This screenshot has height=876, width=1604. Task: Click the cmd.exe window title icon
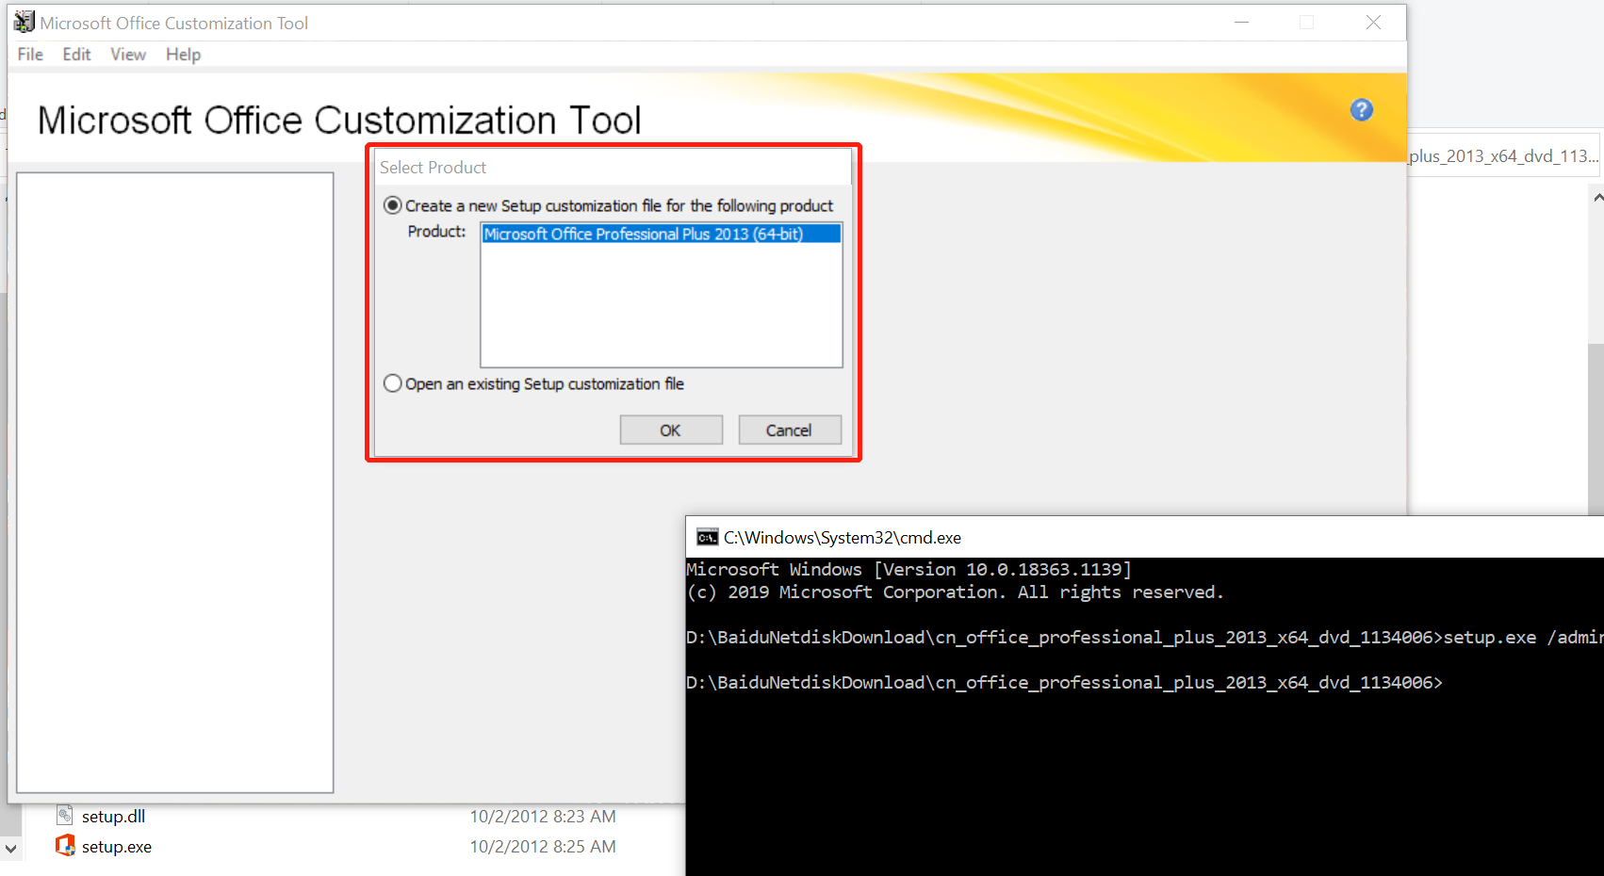pyautogui.click(x=707, y=537)
